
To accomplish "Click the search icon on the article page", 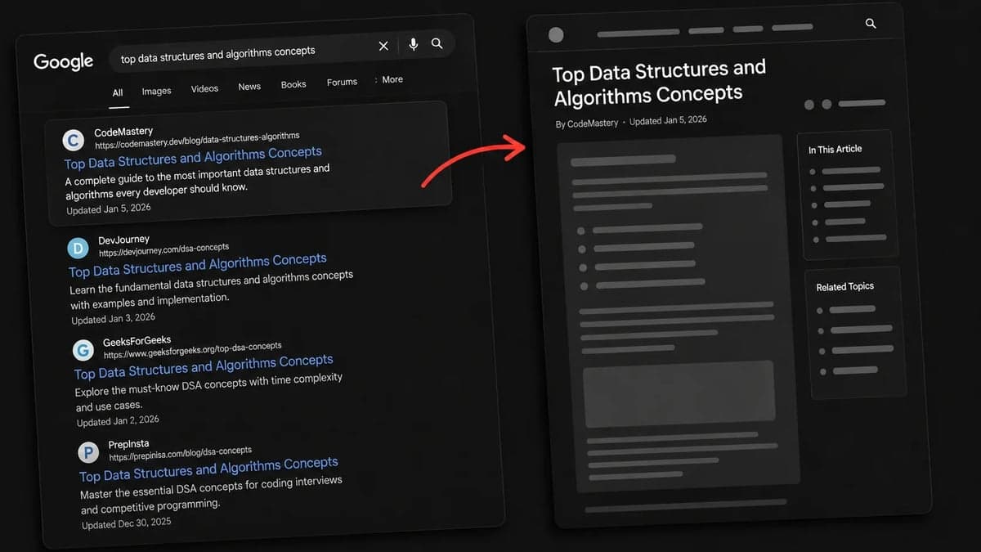I will (871, 24).
